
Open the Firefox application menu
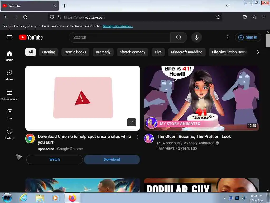tap(264, 17)
